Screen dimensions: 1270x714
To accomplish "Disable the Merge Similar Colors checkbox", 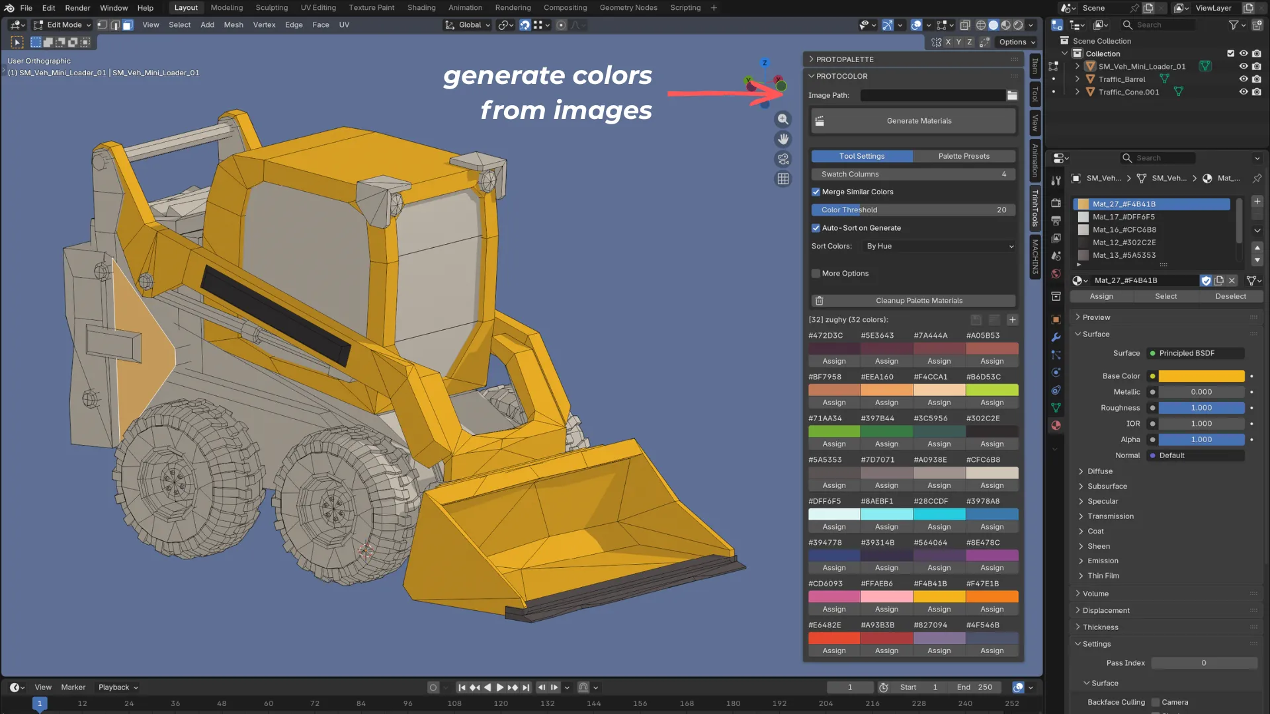I will coord(816,192).
